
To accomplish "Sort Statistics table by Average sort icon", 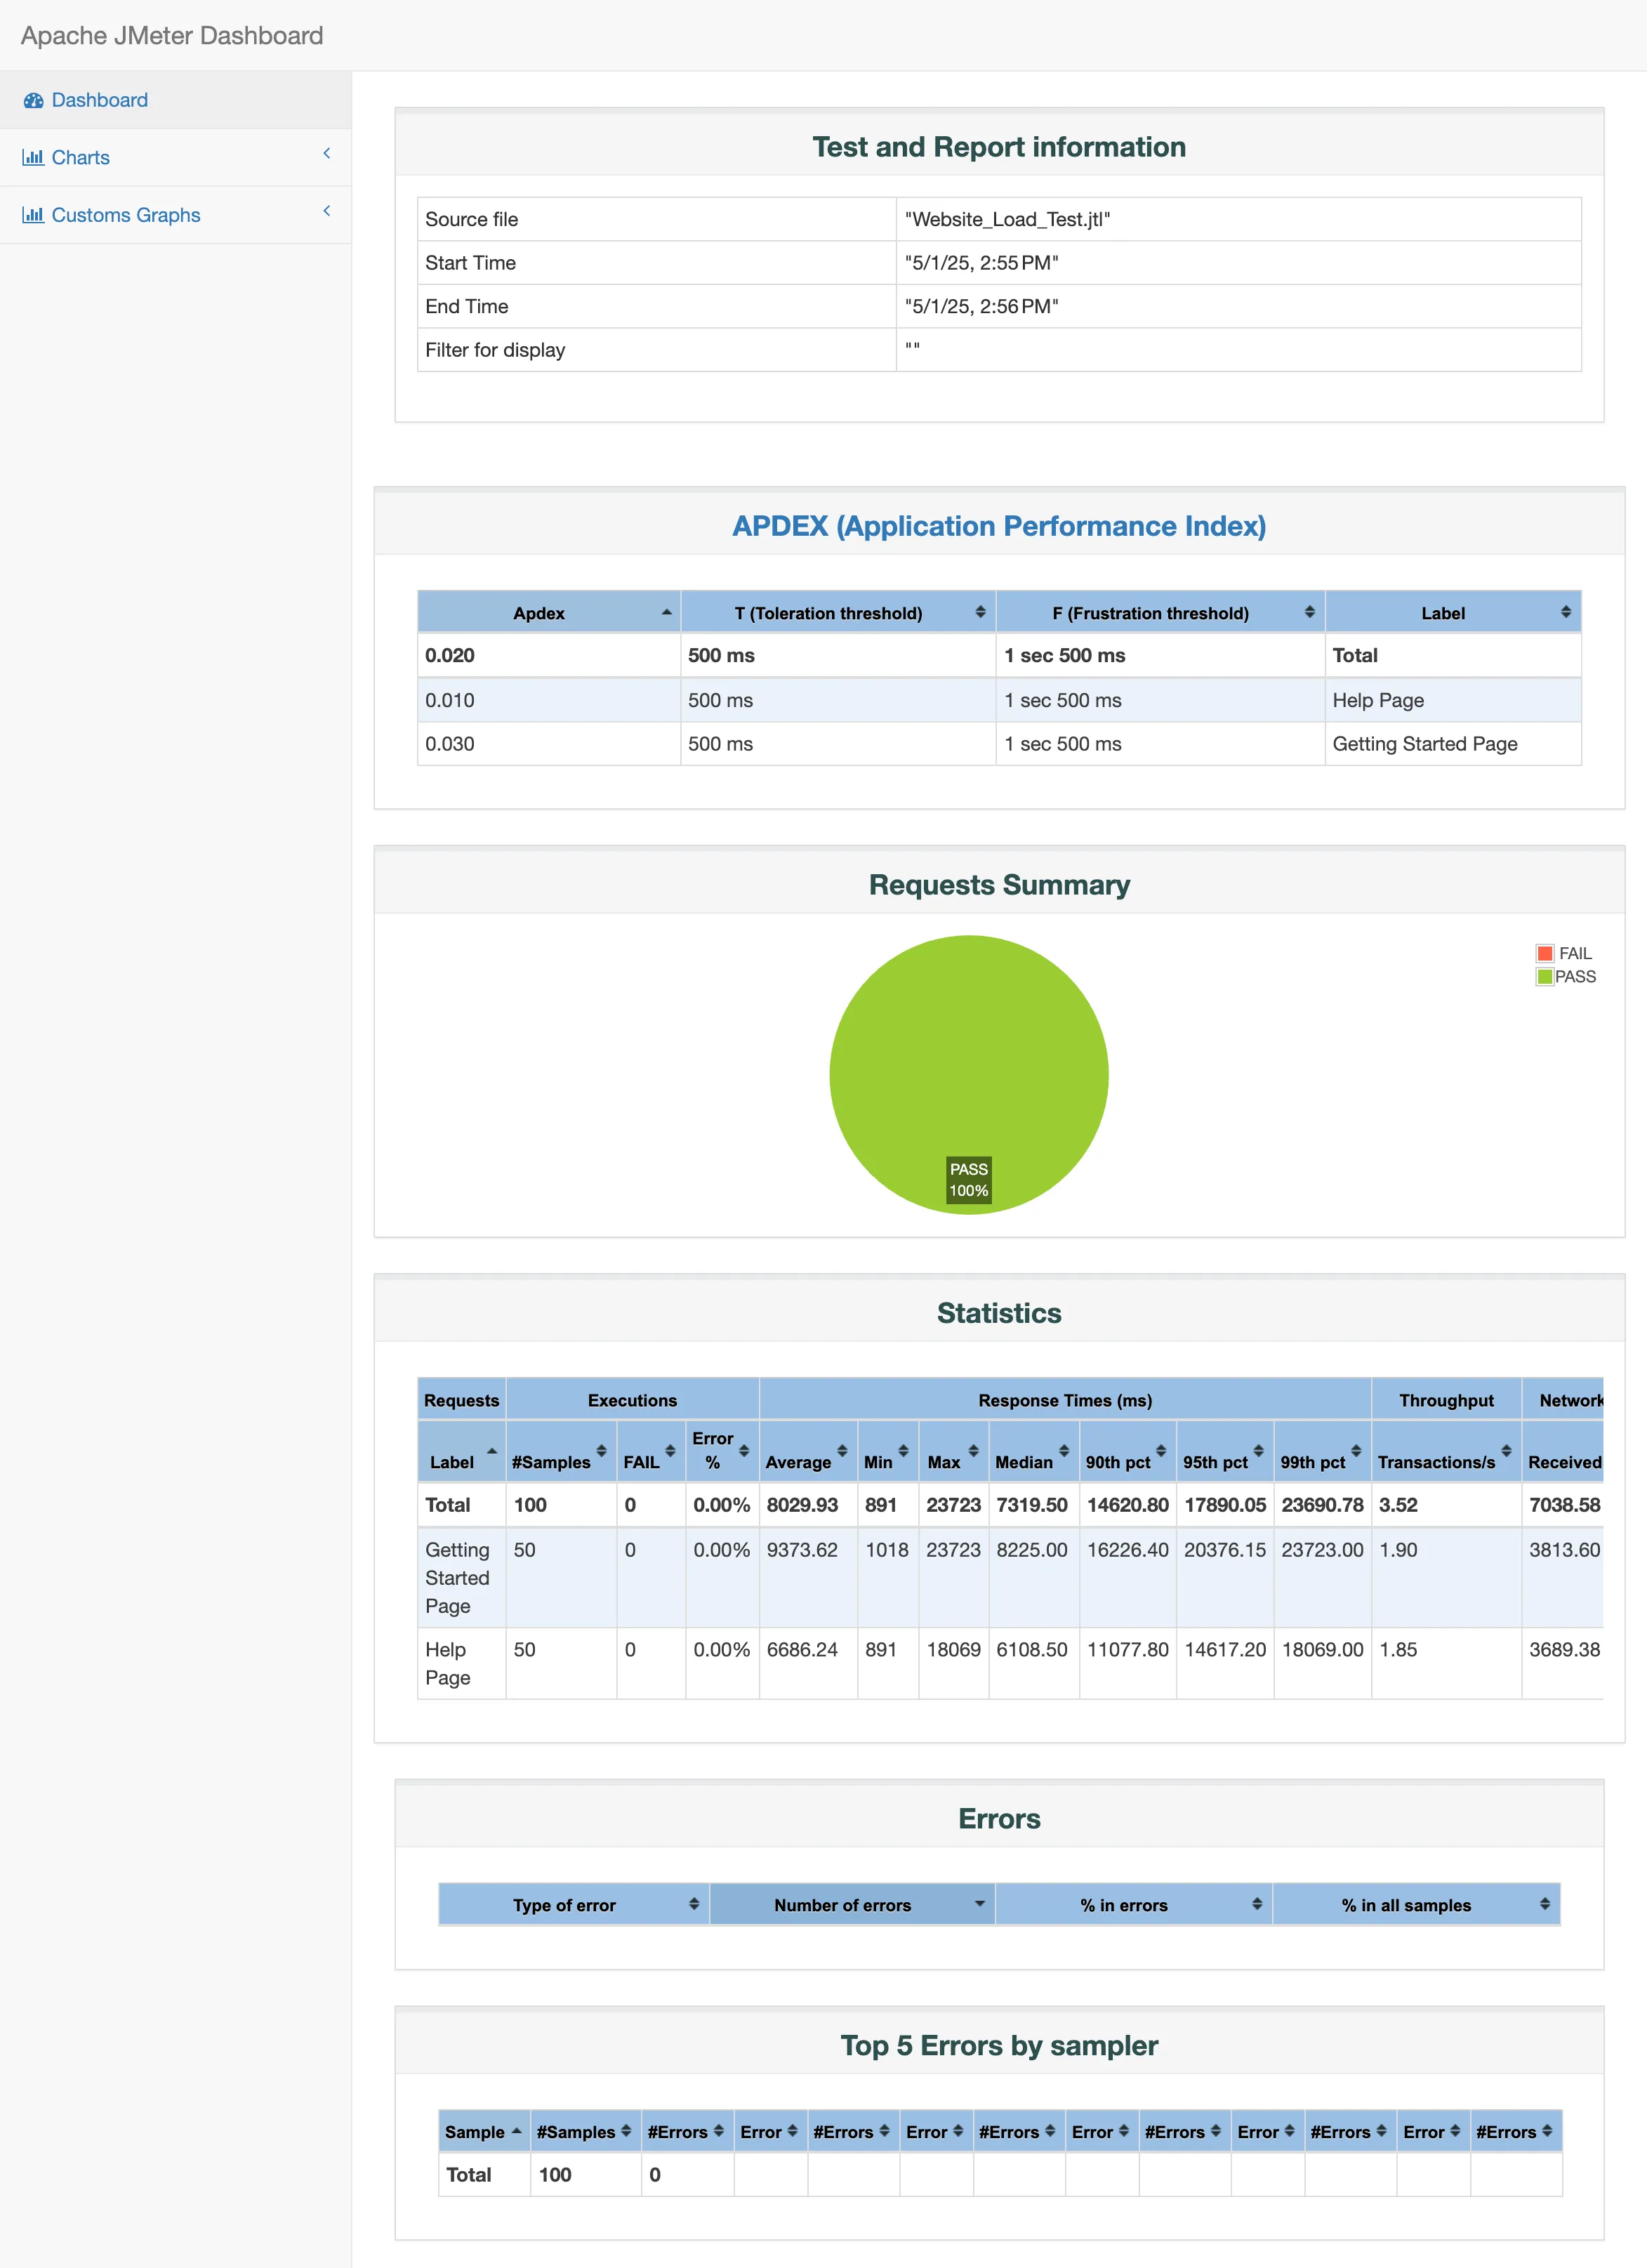I will click(842, 1451).
